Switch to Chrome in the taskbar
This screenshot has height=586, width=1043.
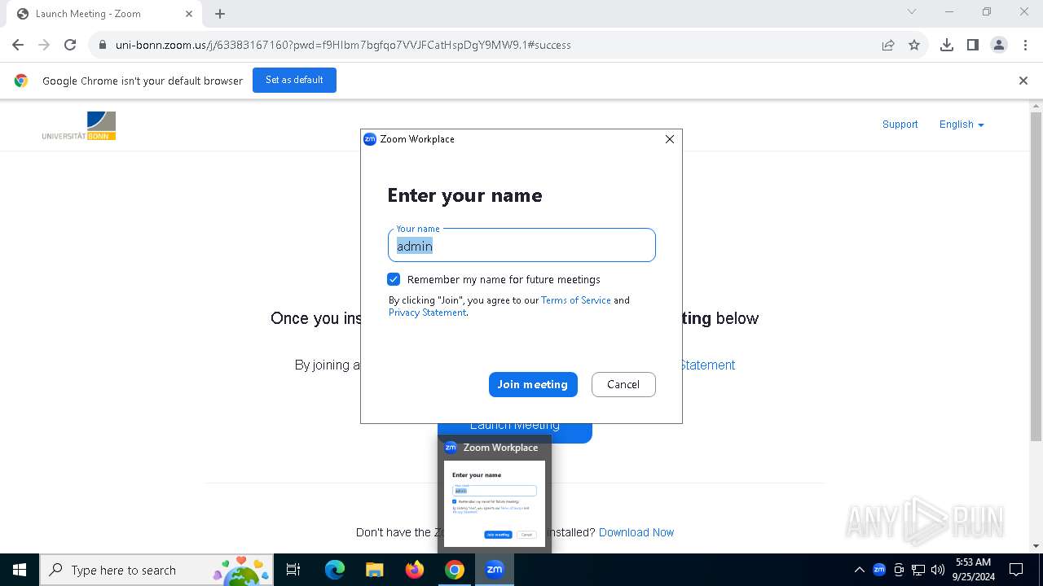coord(455,570)
